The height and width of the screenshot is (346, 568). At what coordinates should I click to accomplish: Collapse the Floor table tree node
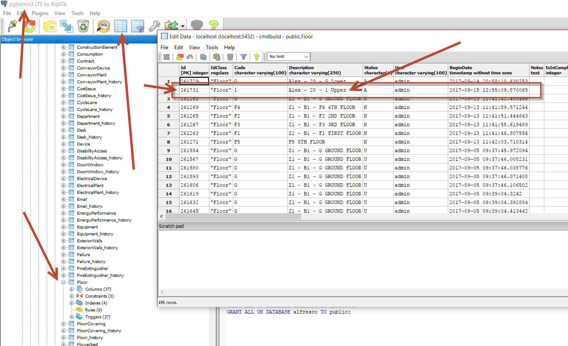[63, 282]
